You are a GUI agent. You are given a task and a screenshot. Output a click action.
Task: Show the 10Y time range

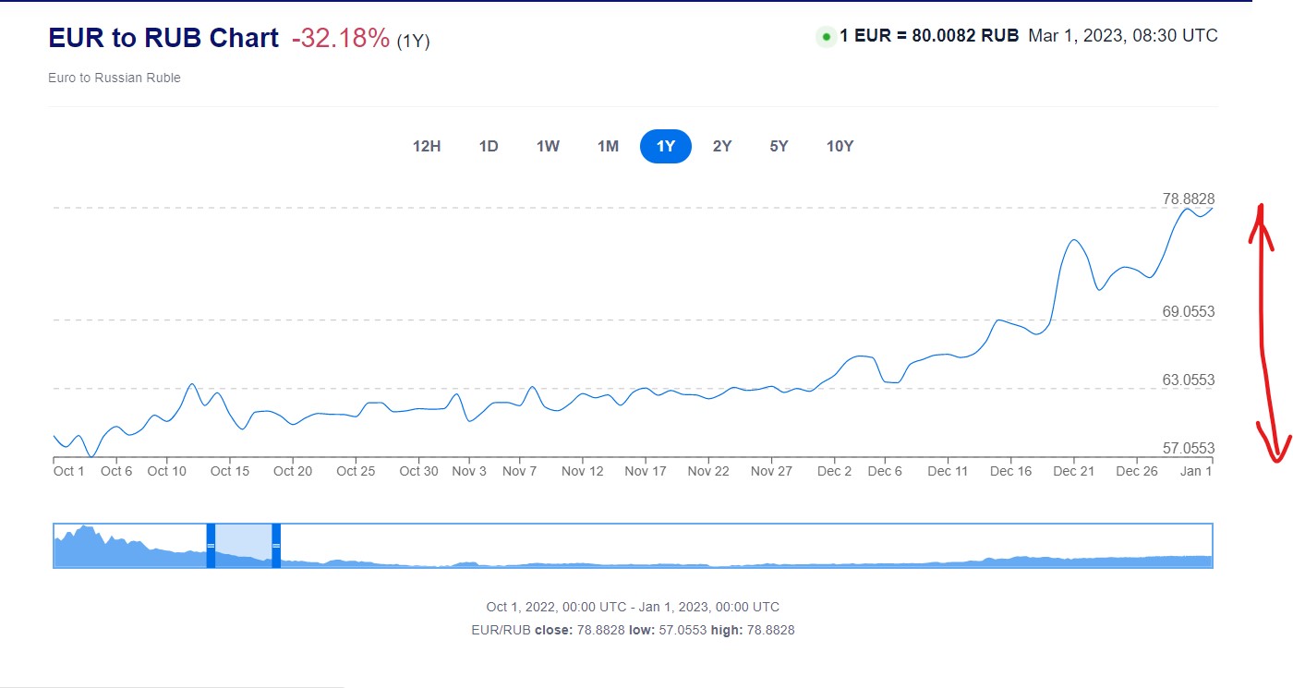pos(840,146)
